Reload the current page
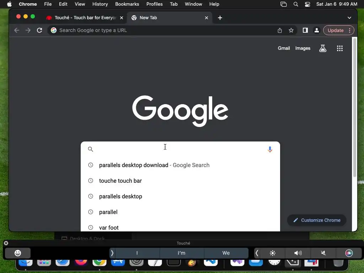 [x=39, y=31]
